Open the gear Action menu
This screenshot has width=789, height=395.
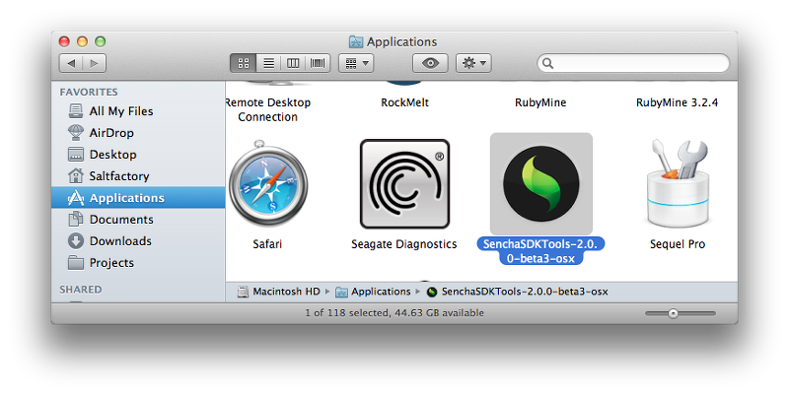(473, 63)
